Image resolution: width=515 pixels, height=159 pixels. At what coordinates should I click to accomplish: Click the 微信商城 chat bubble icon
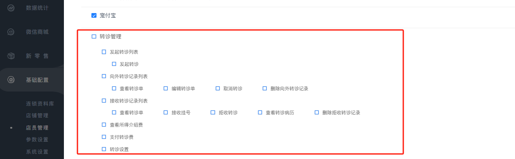(x=11, y=32)
